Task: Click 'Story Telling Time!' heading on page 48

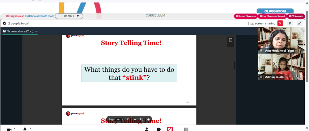Action: coord(131,43)
